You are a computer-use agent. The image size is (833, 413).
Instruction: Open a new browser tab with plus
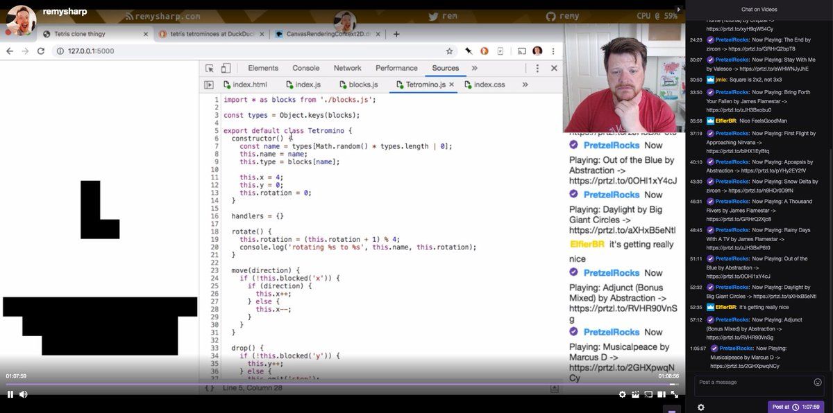tap(396, 34)
